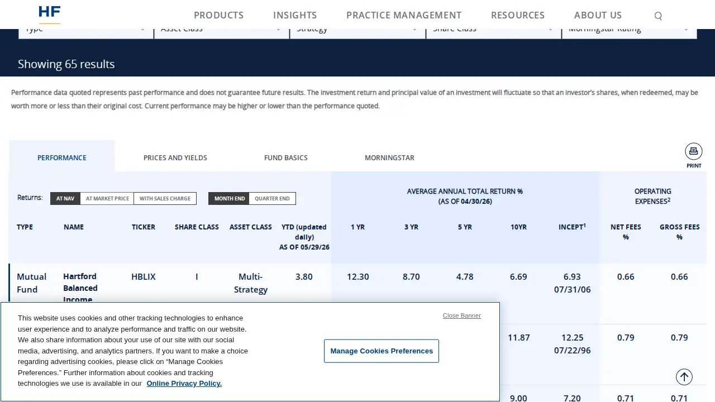This screenshot has width=715, height=402.
Task: Switch to the PRICES AND YIELDS tab
Action: click(x=175, y=157)
